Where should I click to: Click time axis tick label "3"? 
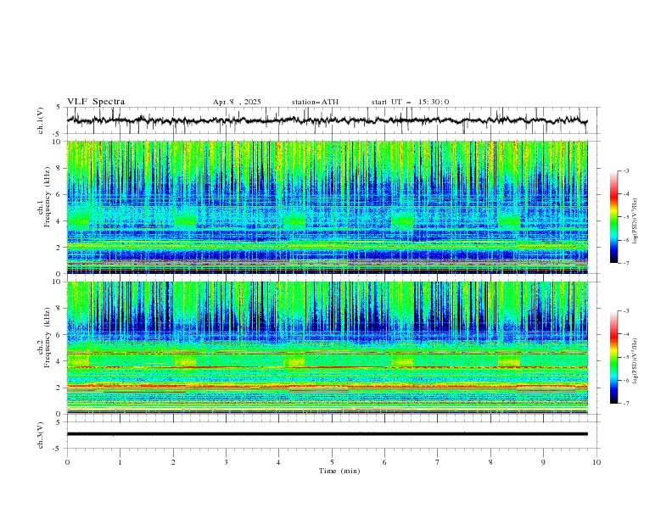click(226, 462)
